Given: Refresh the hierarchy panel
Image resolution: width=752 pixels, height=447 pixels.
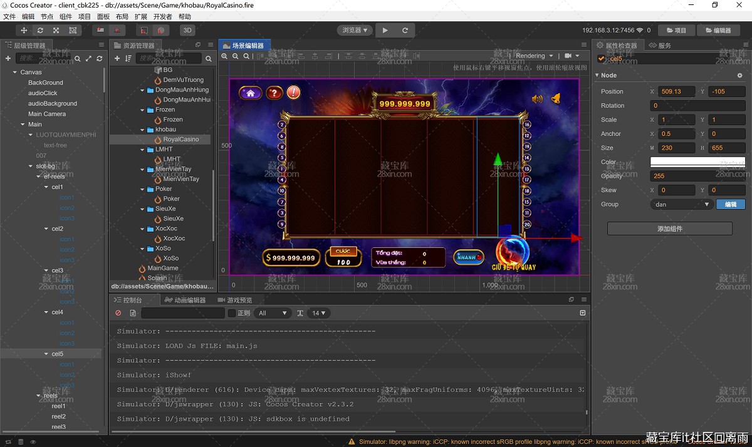Looking at the screenshot, I should coord(98,58).
